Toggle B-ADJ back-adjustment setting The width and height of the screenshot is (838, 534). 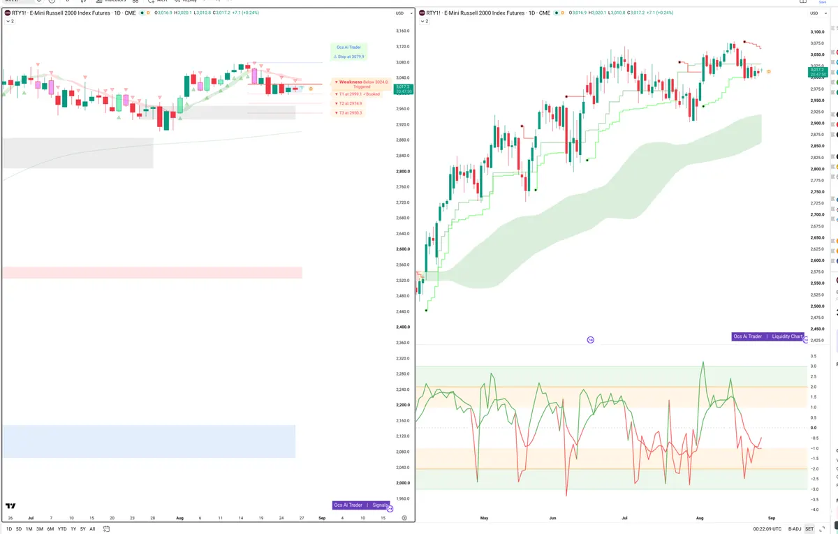point(795,529)
